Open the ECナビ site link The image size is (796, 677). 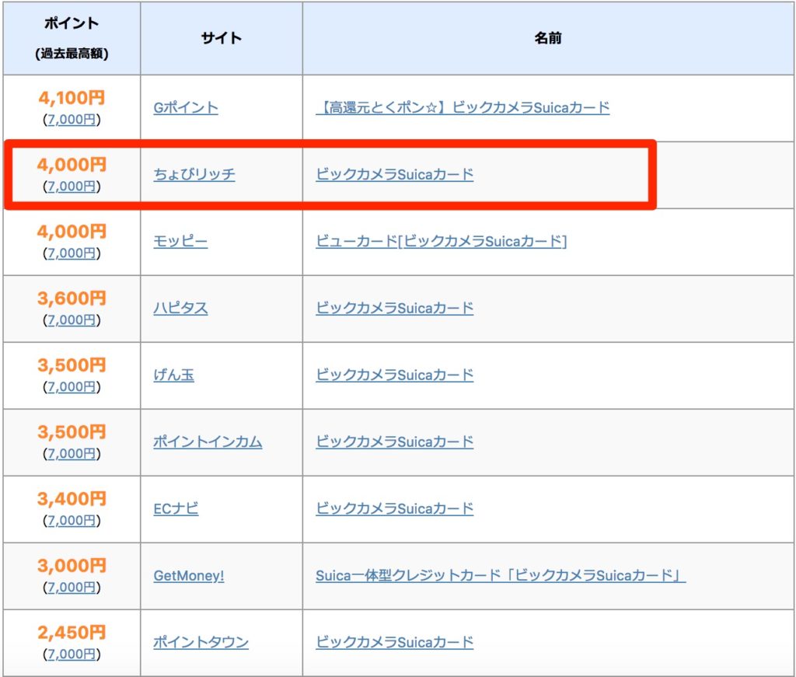tap(176, 508)
